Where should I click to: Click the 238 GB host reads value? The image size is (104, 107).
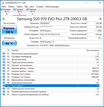95,23
